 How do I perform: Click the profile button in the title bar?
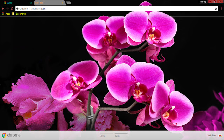203,2
